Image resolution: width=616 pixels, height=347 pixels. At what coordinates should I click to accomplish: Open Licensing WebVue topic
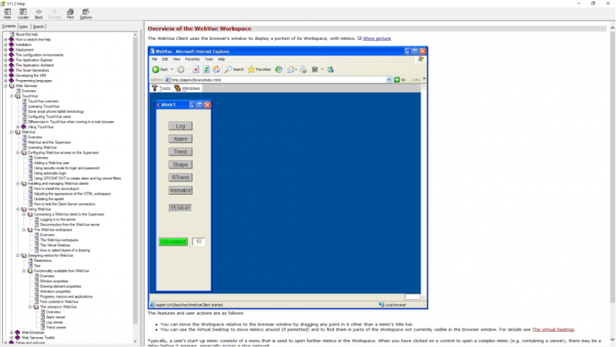[42, 148]
